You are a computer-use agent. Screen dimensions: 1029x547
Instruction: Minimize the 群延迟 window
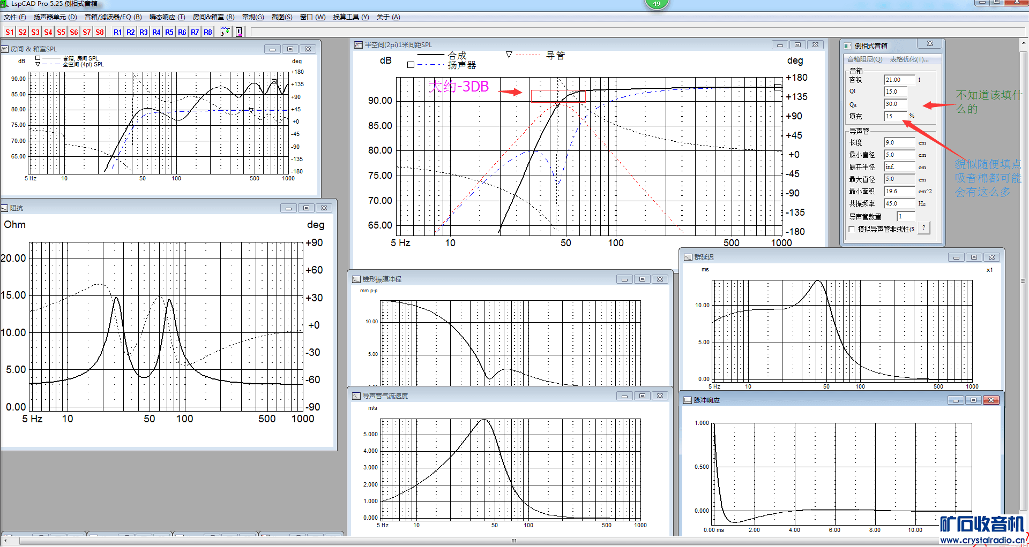[956, 257]
